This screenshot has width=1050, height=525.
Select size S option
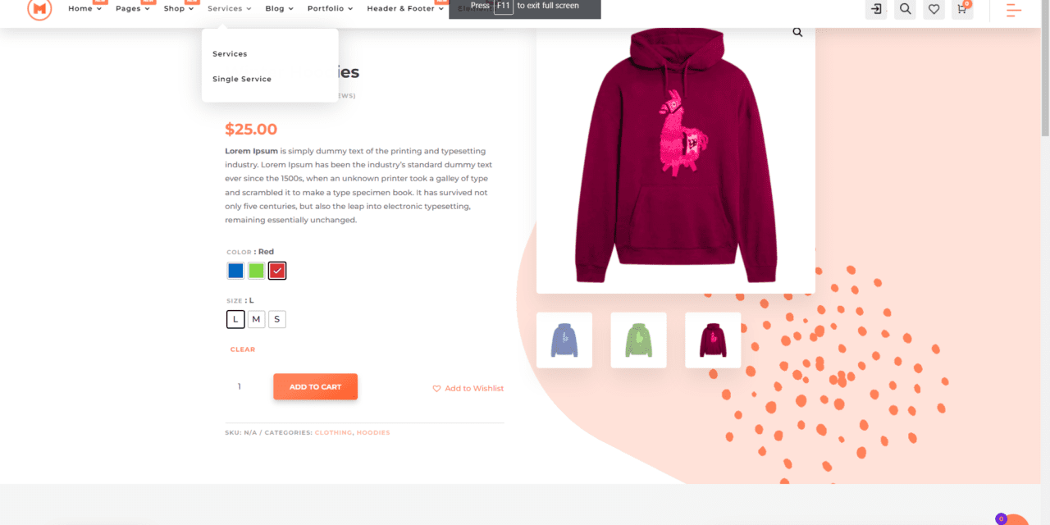[x=277, y=319]
